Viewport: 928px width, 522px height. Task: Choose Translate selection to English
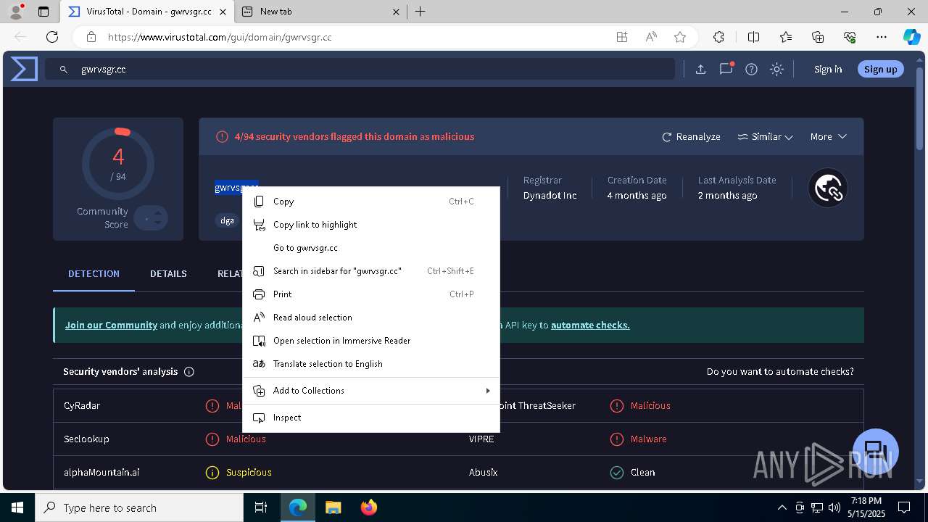click(370, 364)
